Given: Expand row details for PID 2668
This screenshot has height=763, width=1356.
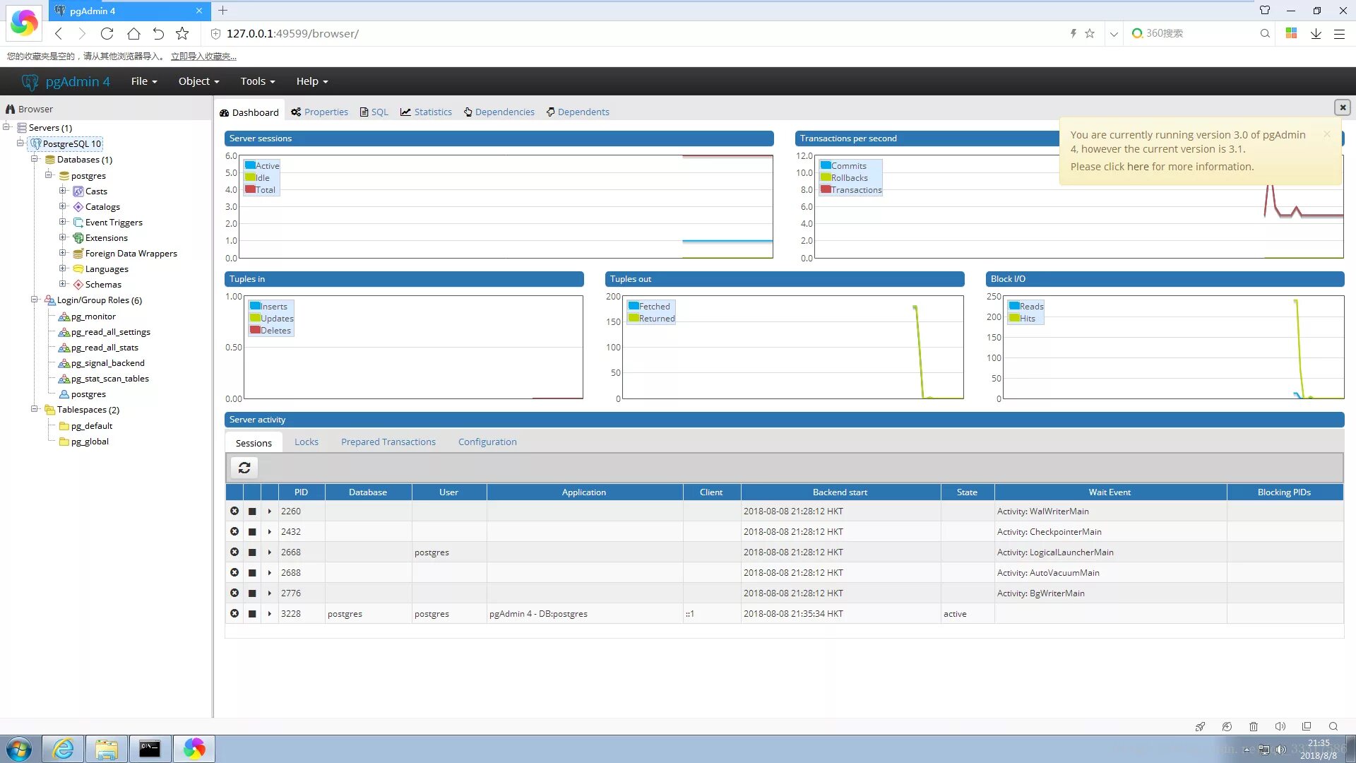Looking at the screenshot, I should coord(270,552).
